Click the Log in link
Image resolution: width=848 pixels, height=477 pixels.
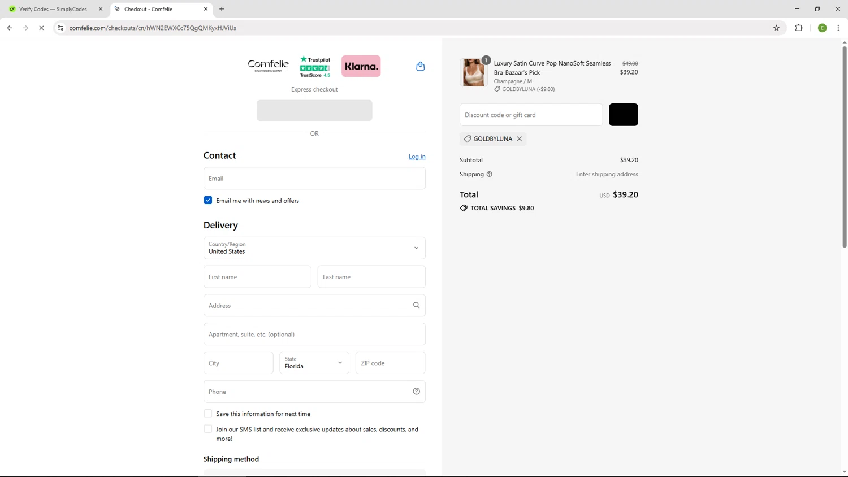[x=417, y=157]
